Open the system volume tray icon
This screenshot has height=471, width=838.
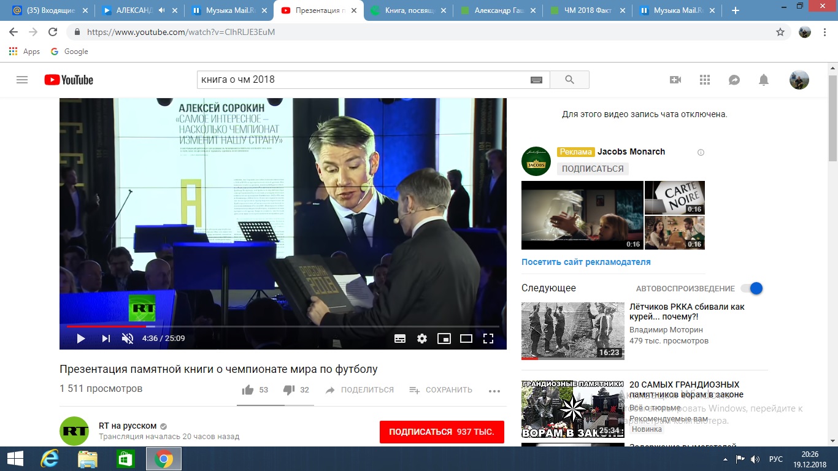point(755,459)
